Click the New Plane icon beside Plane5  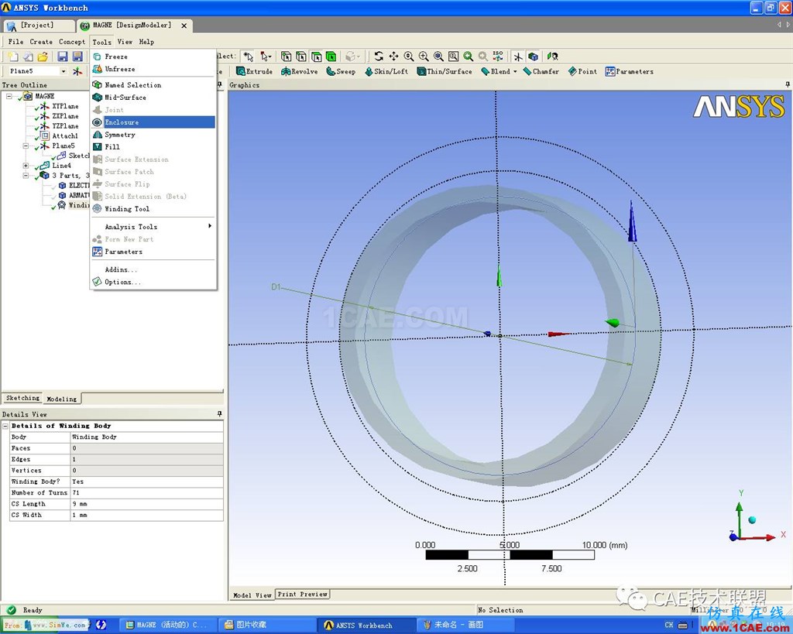pos(77,71)
